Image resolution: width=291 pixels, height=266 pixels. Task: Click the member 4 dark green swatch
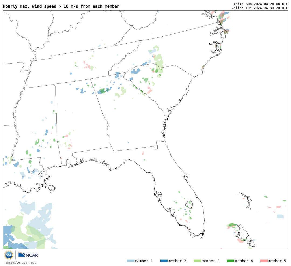tap(231, 261)
